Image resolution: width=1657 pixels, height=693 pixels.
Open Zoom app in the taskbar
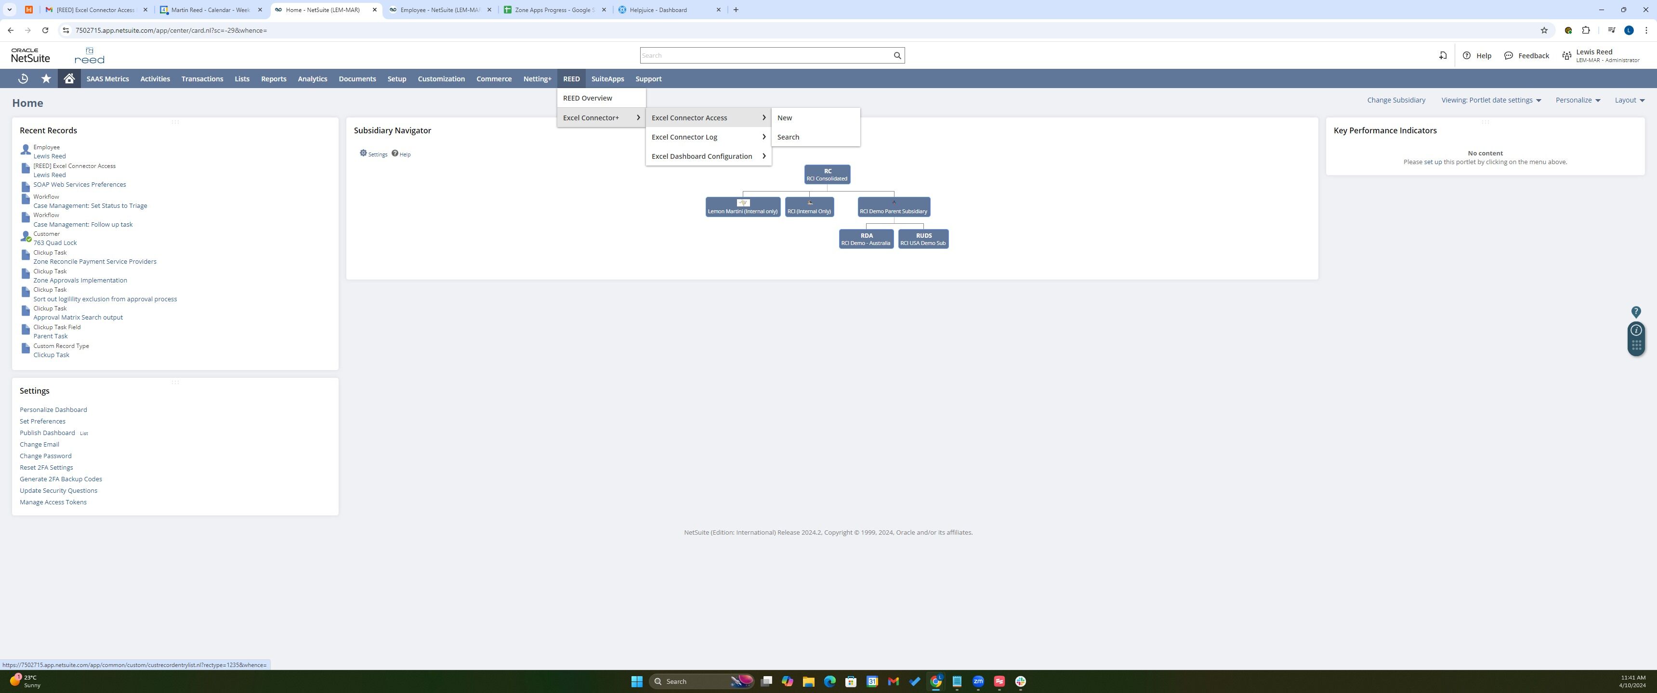pyautogui.click(x=978, y=681)
